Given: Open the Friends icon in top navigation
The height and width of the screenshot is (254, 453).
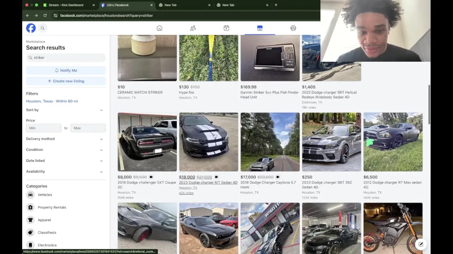Looking at the screenshot, I should [193, 28].
